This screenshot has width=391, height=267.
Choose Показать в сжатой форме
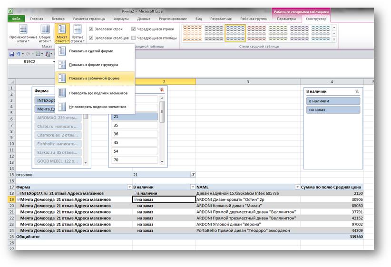coord(95,51)
